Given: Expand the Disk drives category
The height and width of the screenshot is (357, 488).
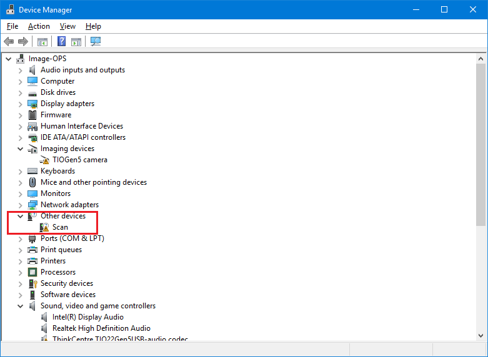Looking at the screenshot, I should 20,92.
